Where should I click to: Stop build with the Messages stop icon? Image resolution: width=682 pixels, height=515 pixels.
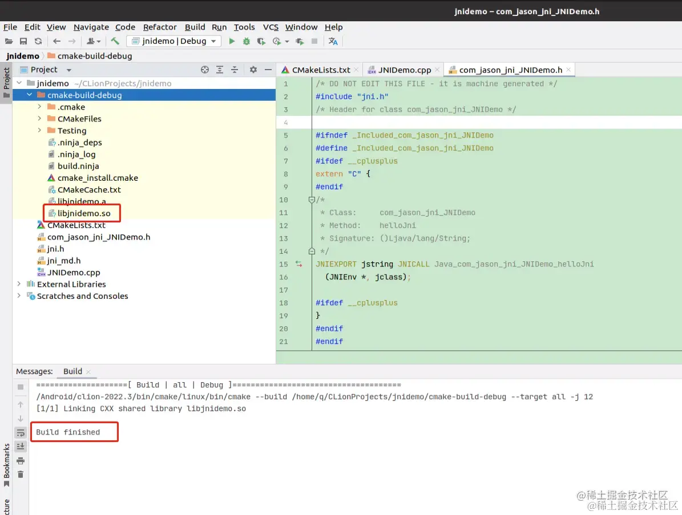pos(21,387)
